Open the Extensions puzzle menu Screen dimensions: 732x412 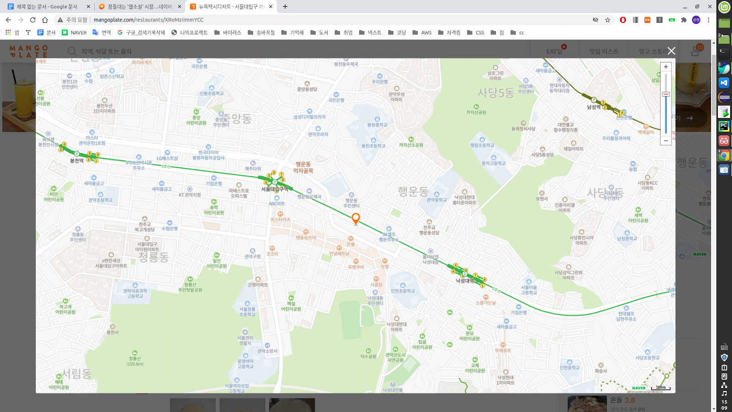[684, 20]
